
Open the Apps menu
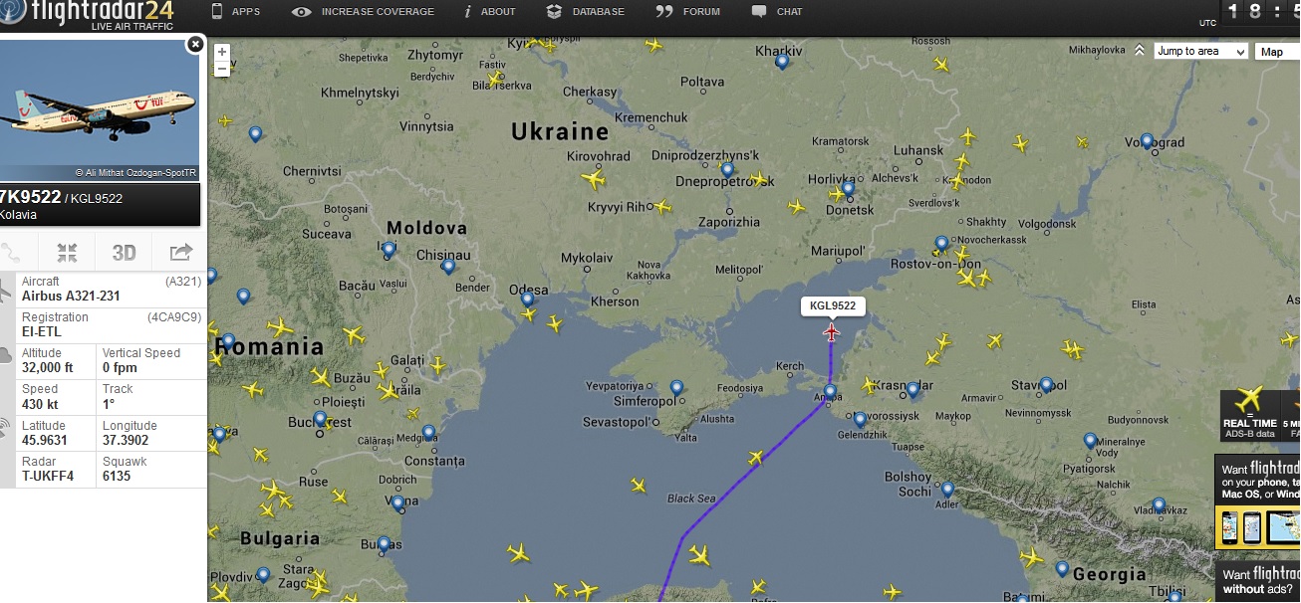[236, 12]
